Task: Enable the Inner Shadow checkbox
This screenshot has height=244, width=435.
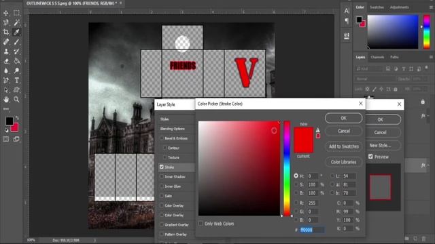Action: [x=162, y=176]
